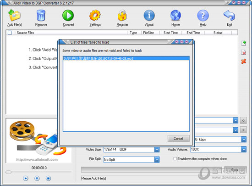The width and height of the screenshot is (252, 186).
Task: Open the kbps bitrate dropdown
Action: [244, 139]
